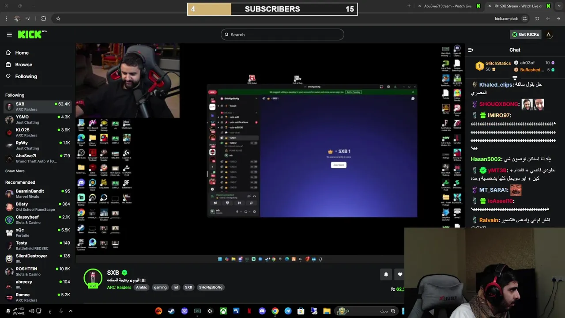Toggle the system tray microphone icon
Image resolution: width=565 pixels, height=318 pixels.
pyautogui.click(x=61, y=311)
